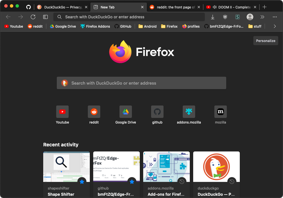This screenshot has width=283, height=198.
Task: Open the Firefox account avatar menu
Action: click(x=250, y=17)
